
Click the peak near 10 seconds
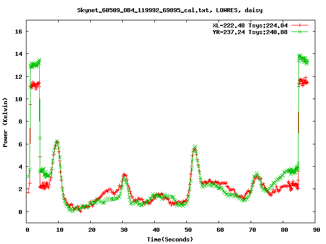57,142
